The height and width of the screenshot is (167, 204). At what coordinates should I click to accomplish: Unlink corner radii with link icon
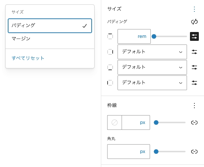[x=194, y=152]
